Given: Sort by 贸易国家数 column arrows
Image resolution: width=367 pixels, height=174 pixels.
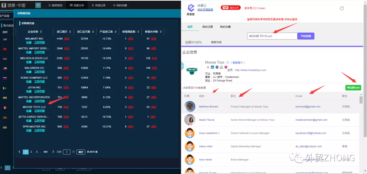Looking at the screenshot, I should point(138,32).
